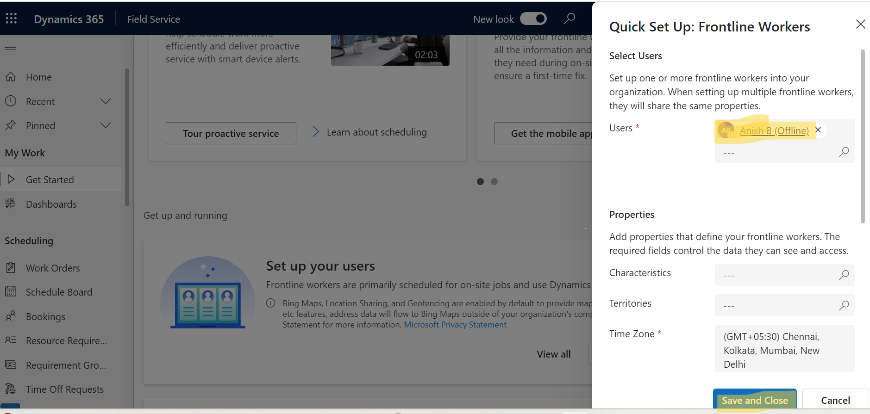Click the Schedule Board calendar icon

point(11,291)
